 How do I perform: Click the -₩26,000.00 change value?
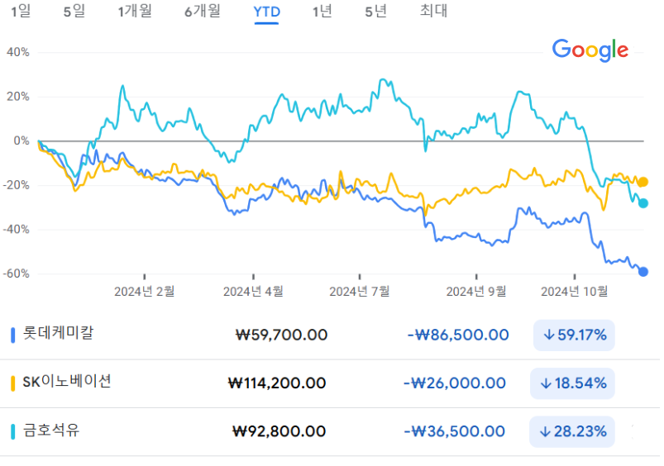[455, 383]
